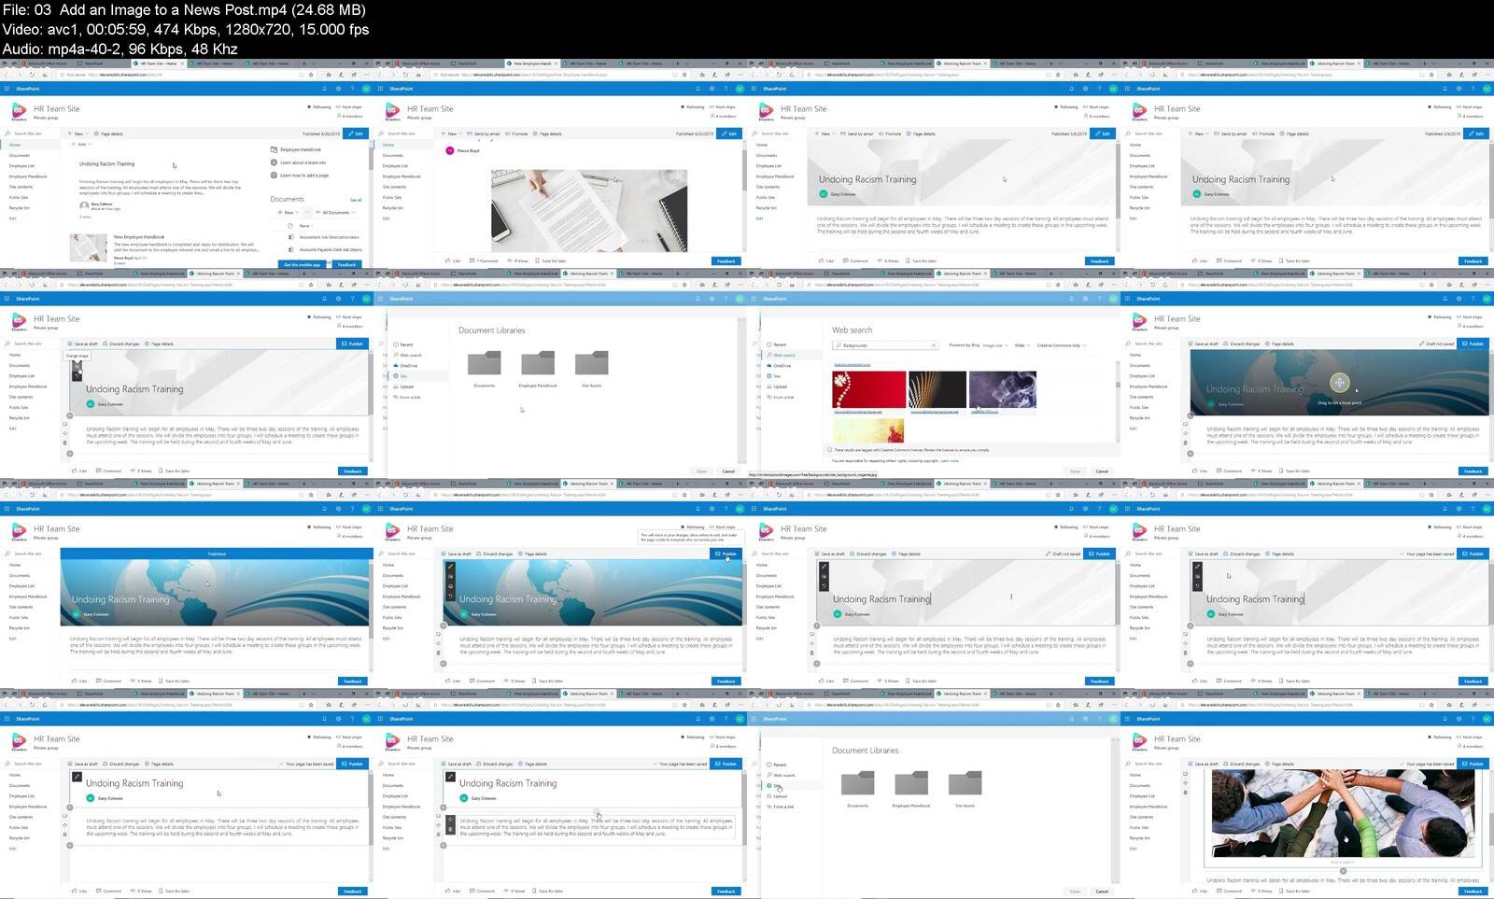
Task: Click the Backgrounds search input field
Action: pyautogui.click(x=885, y=345)
